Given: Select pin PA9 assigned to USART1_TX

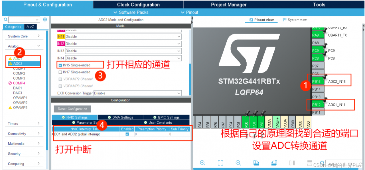Looking at the screenshot, I should pos(318,35).
